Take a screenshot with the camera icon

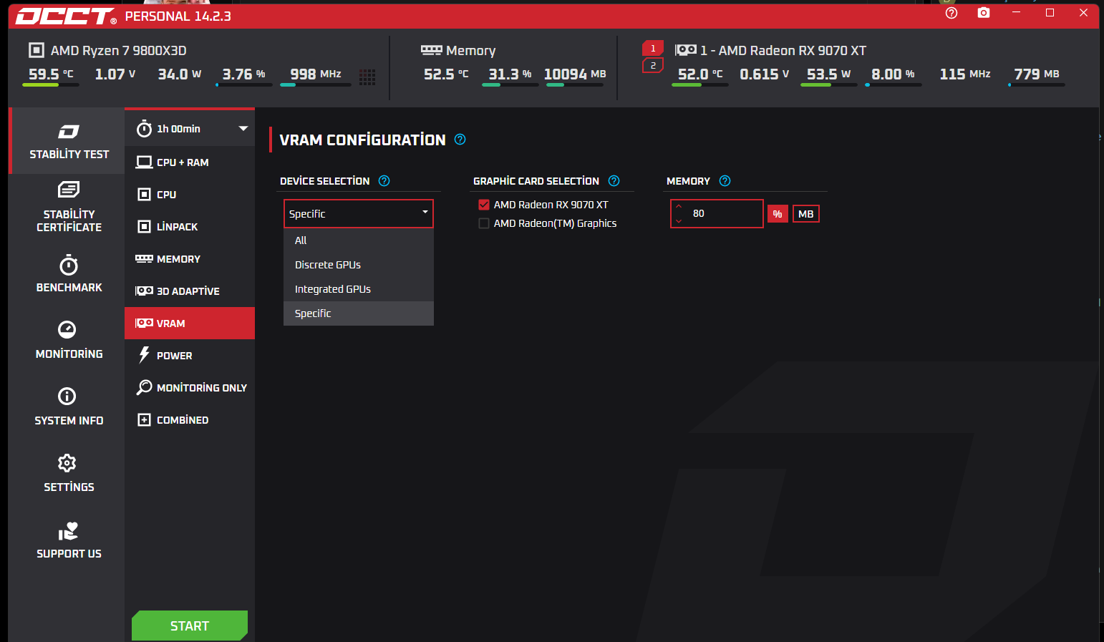pyautogui.click(x=984, y=13)
